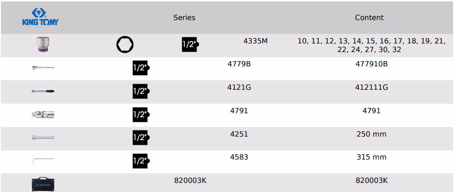Click the L-handle product image
Viewport: 455px width, 192px height.
click(x=43, y=160)
